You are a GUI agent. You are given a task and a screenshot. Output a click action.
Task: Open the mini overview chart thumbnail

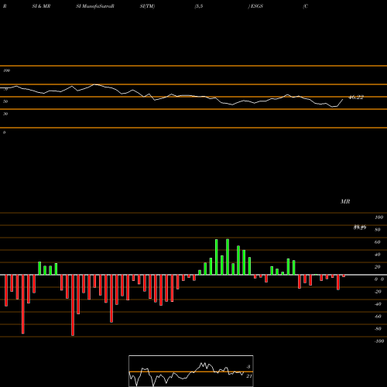[x=191, y=371]
